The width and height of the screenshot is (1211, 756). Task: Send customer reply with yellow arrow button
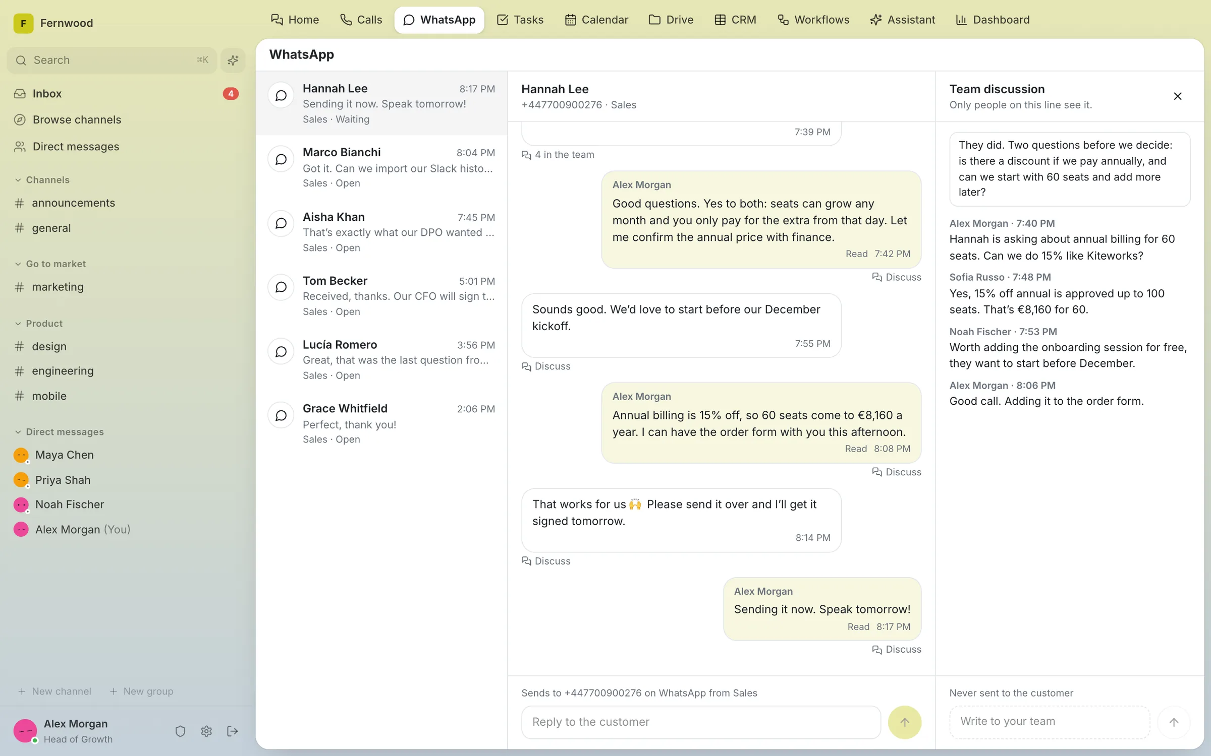tap(904, 722)
